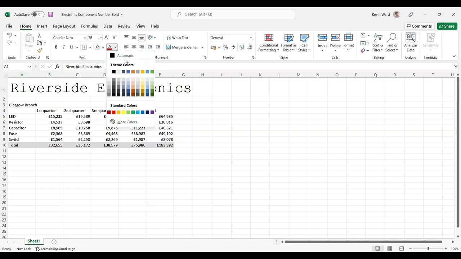Click the Increase Decimal icon

pyautogui.click(x=242, y=47)
